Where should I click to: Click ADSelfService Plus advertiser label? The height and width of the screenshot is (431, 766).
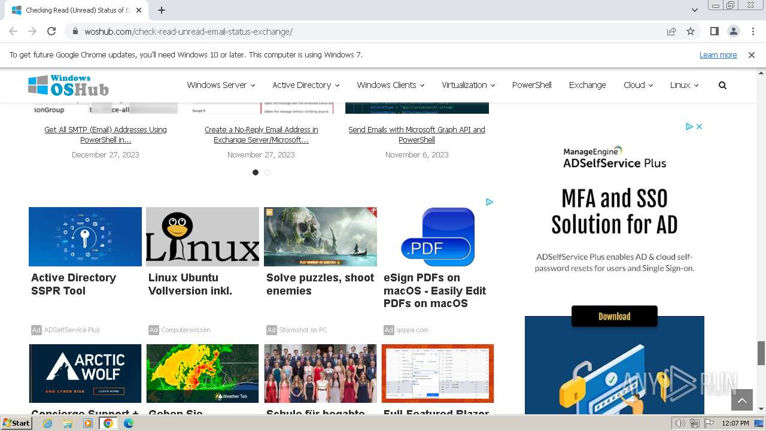tap(72, 330)
